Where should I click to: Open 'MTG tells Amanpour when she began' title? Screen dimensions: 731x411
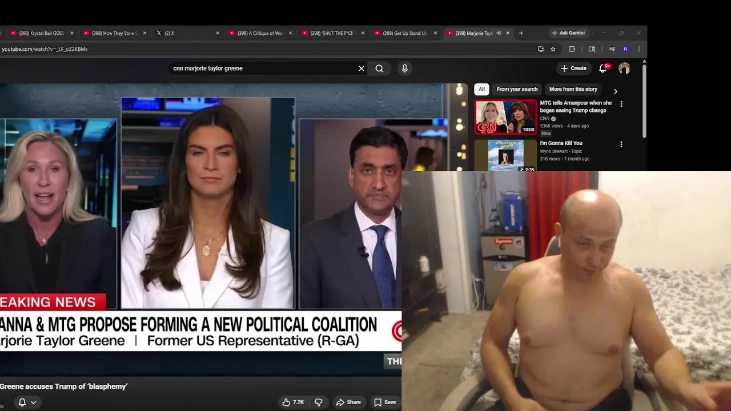(x=576, y=107)
